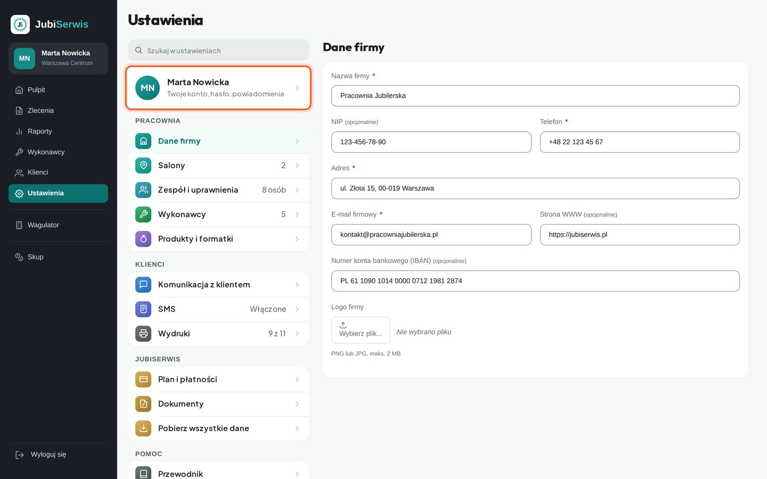Click the Produkty i formatki ring icon
This screenshot has height=479, width=767.
(x=143, y=239)
